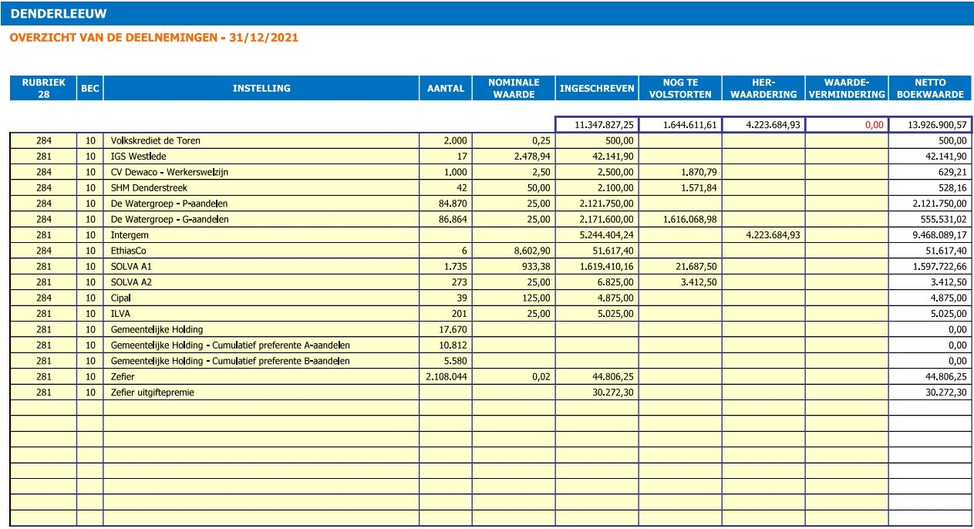Click De Watergroep - G-aandelen cell
Viewport: 974px width, 529px height.
[x=261, y=220]
